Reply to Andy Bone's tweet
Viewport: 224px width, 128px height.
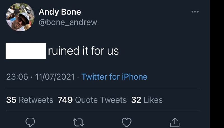point(30,122)
